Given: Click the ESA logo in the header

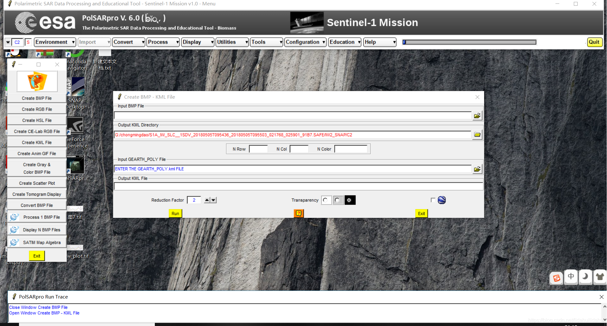Looking at the screenshot, I should (45, 22).
